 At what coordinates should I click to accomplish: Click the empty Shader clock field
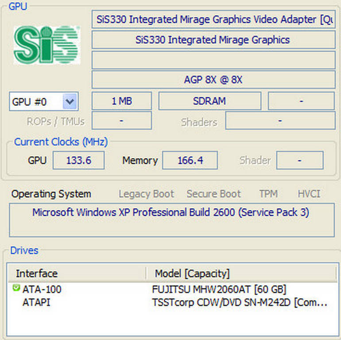coord(300,160)
